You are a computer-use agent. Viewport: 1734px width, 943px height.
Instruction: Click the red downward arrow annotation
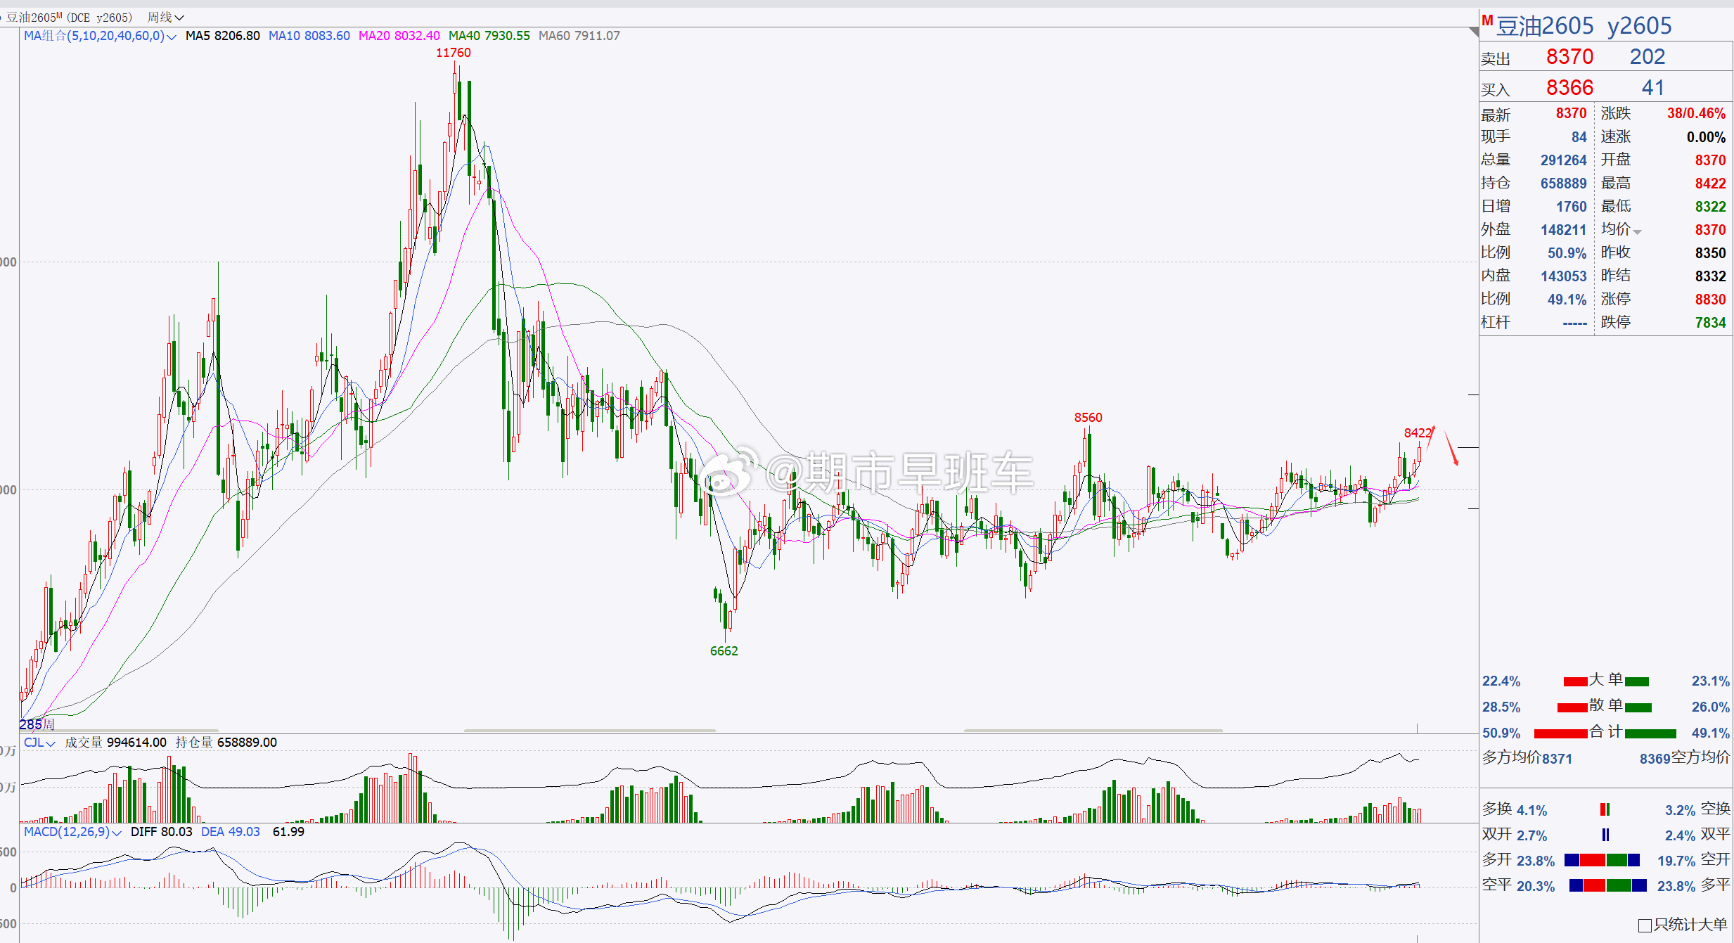[1451, 448]
